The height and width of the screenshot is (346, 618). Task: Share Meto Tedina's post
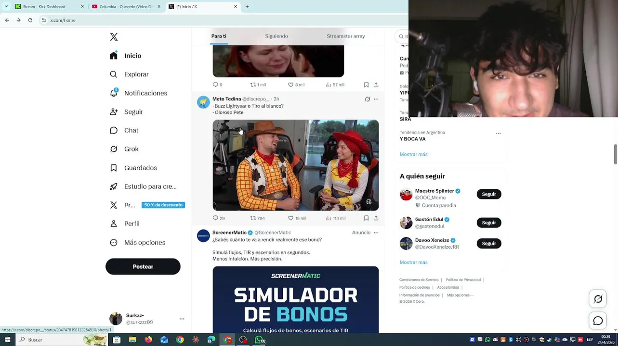tap(376, 218)
